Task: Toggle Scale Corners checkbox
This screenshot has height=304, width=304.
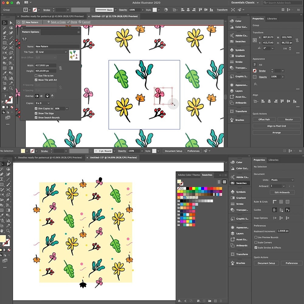Action: tap(256, 243)
